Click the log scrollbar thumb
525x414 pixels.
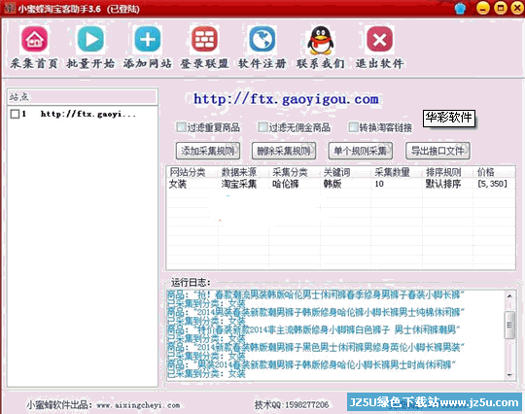click(x=509, y=326)
